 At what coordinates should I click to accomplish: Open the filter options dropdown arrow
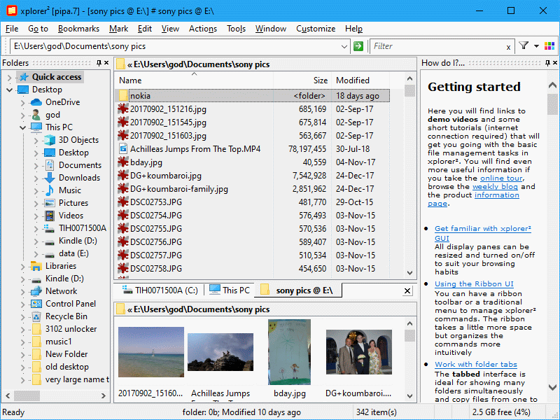click(x=536, y=46)
